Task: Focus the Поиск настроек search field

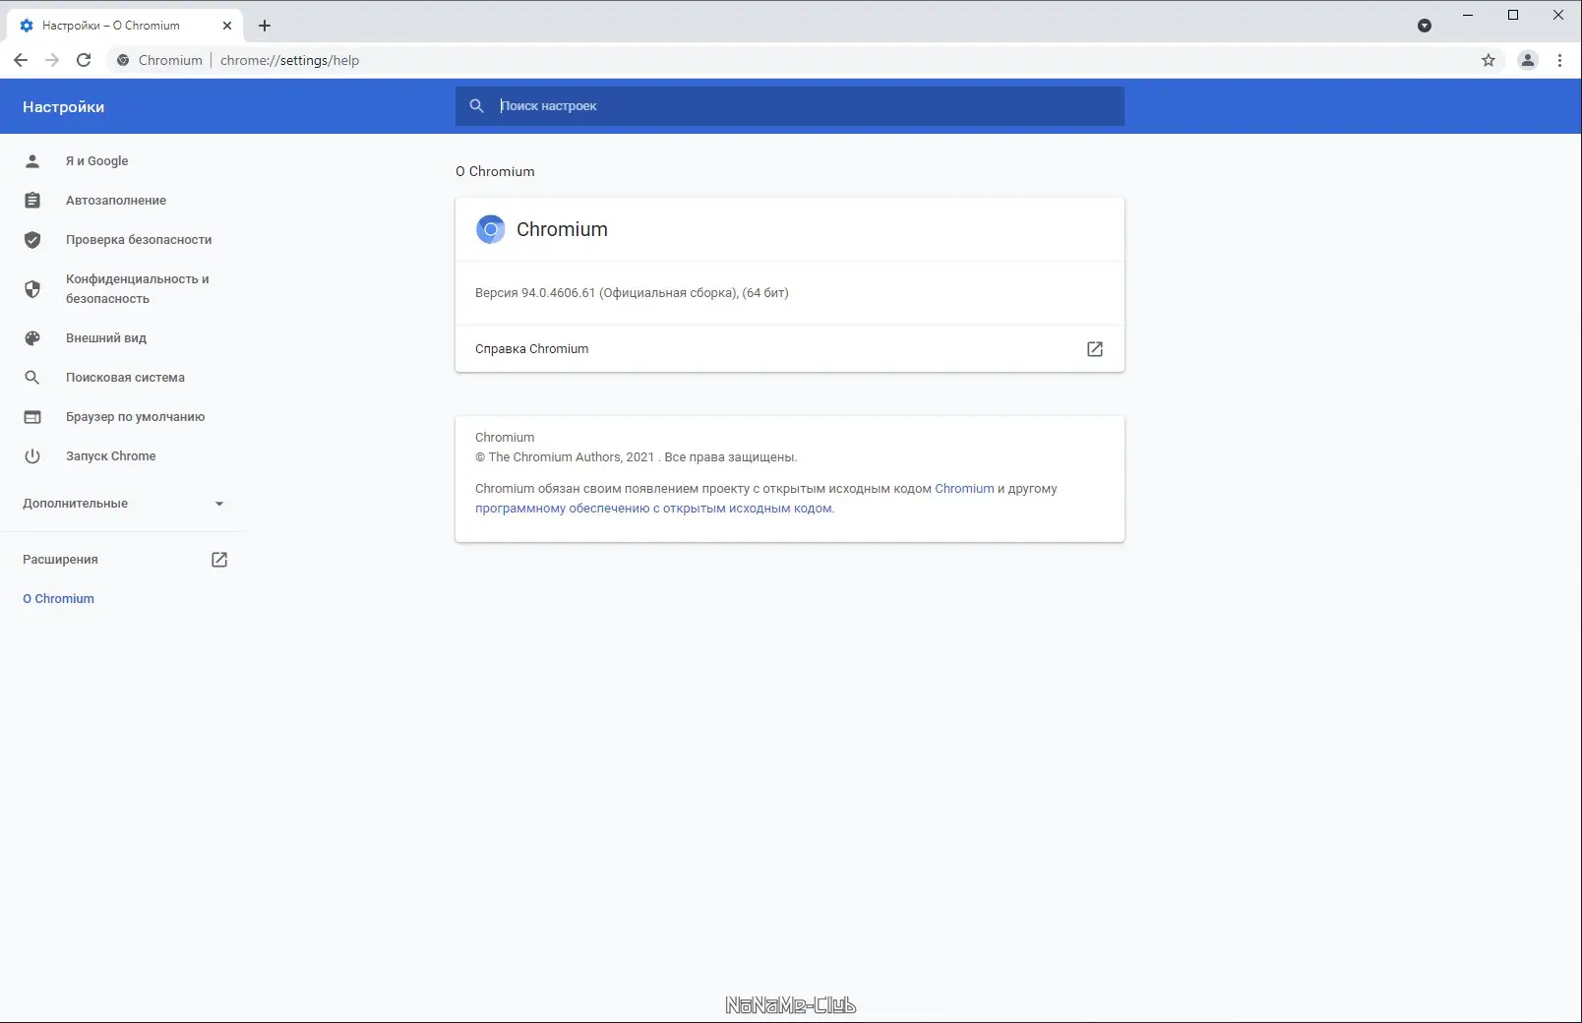Action: tap(789, 106)
